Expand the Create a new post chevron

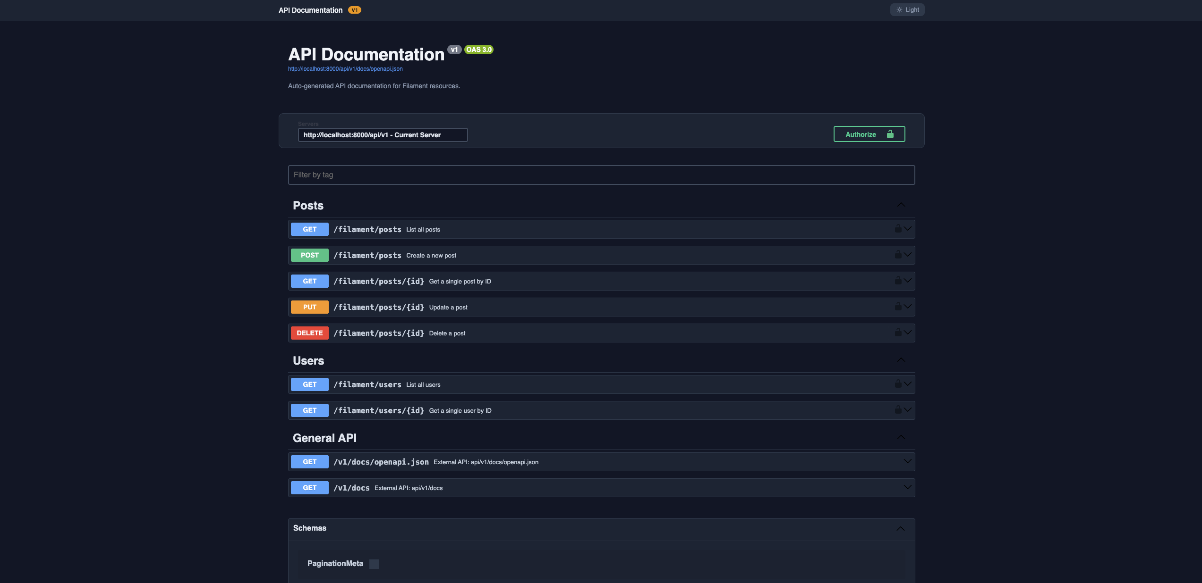908,255
